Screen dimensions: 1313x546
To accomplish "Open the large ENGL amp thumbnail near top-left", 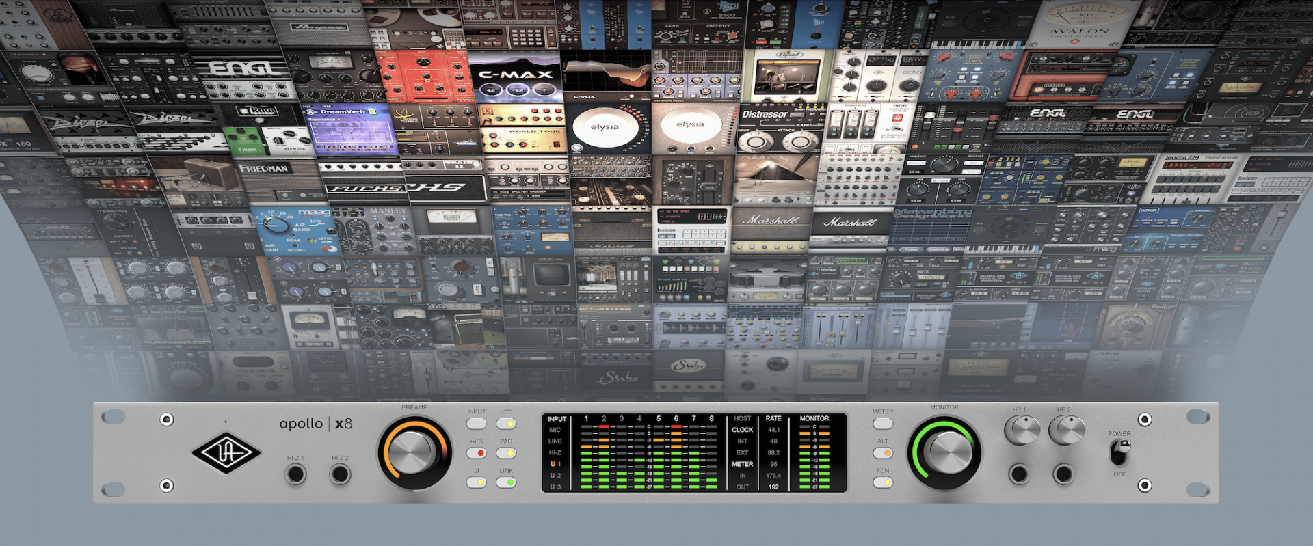I will coord(243,77).
